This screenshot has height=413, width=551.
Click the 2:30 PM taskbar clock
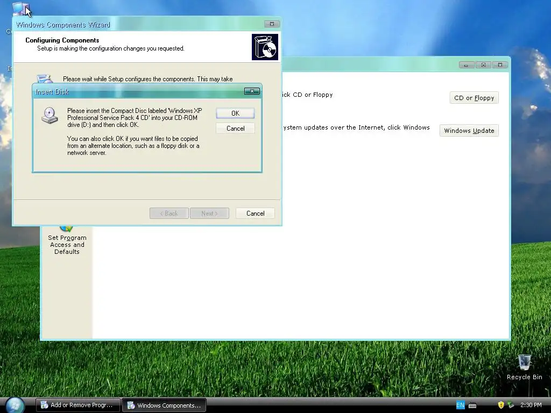coord(531,405)
